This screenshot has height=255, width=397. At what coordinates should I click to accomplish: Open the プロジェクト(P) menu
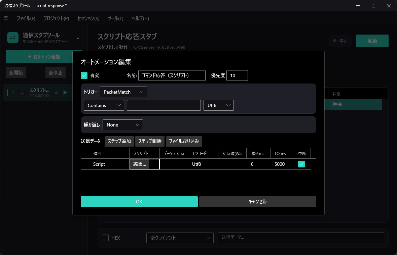[x=56, y=18]
